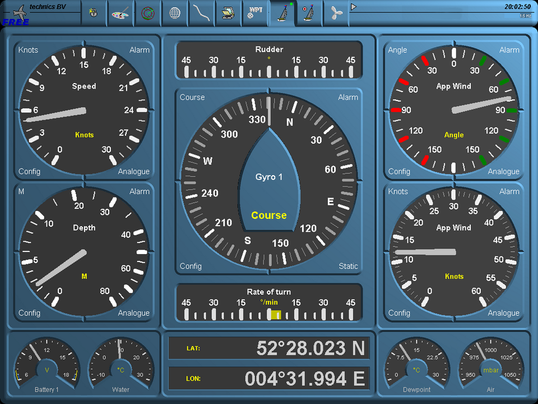Switch Speed gauge Analogue display mode
Viewport: 538px width, 404px height.
pyautogui.click(x=134, y=172)
